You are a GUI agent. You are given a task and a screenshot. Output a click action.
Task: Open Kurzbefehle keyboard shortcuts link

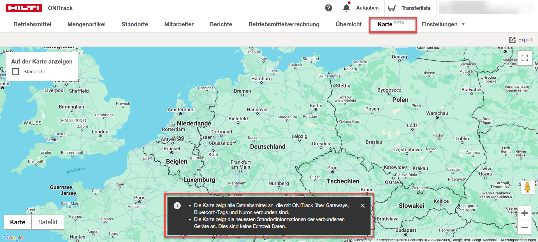363,240
